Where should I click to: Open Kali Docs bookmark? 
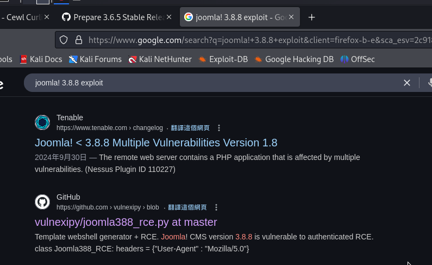(41, 59)
